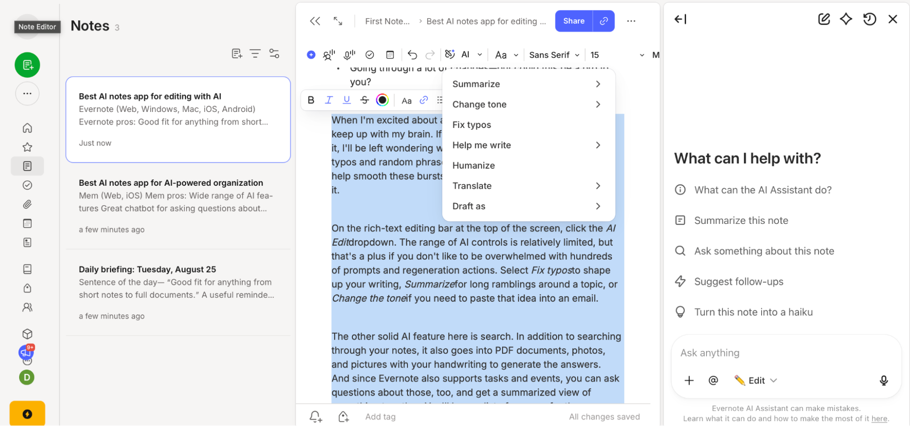
Task: Copy the note link next to Share
Action: 604,21
